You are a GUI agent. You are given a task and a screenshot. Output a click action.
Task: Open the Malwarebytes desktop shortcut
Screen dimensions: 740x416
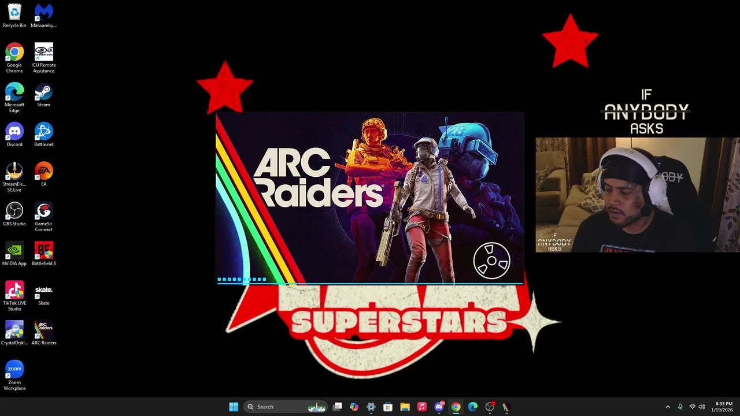(x=43, y=16)
